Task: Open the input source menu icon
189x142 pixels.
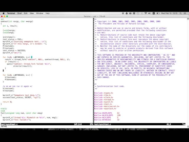Action: (x=154, y=13)
